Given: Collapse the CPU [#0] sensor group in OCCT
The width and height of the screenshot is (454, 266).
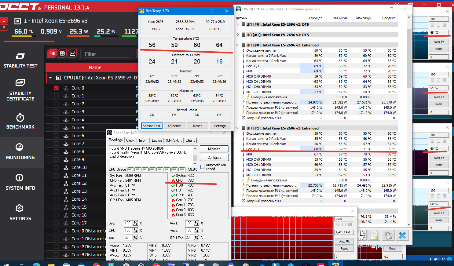Looking at the screenshot, I should (x=50, y=78).
